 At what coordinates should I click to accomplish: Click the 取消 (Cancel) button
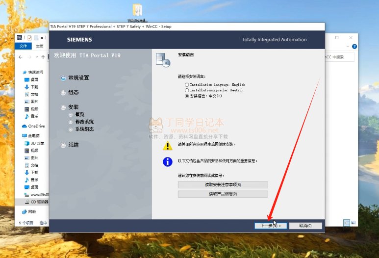(305, 226)
